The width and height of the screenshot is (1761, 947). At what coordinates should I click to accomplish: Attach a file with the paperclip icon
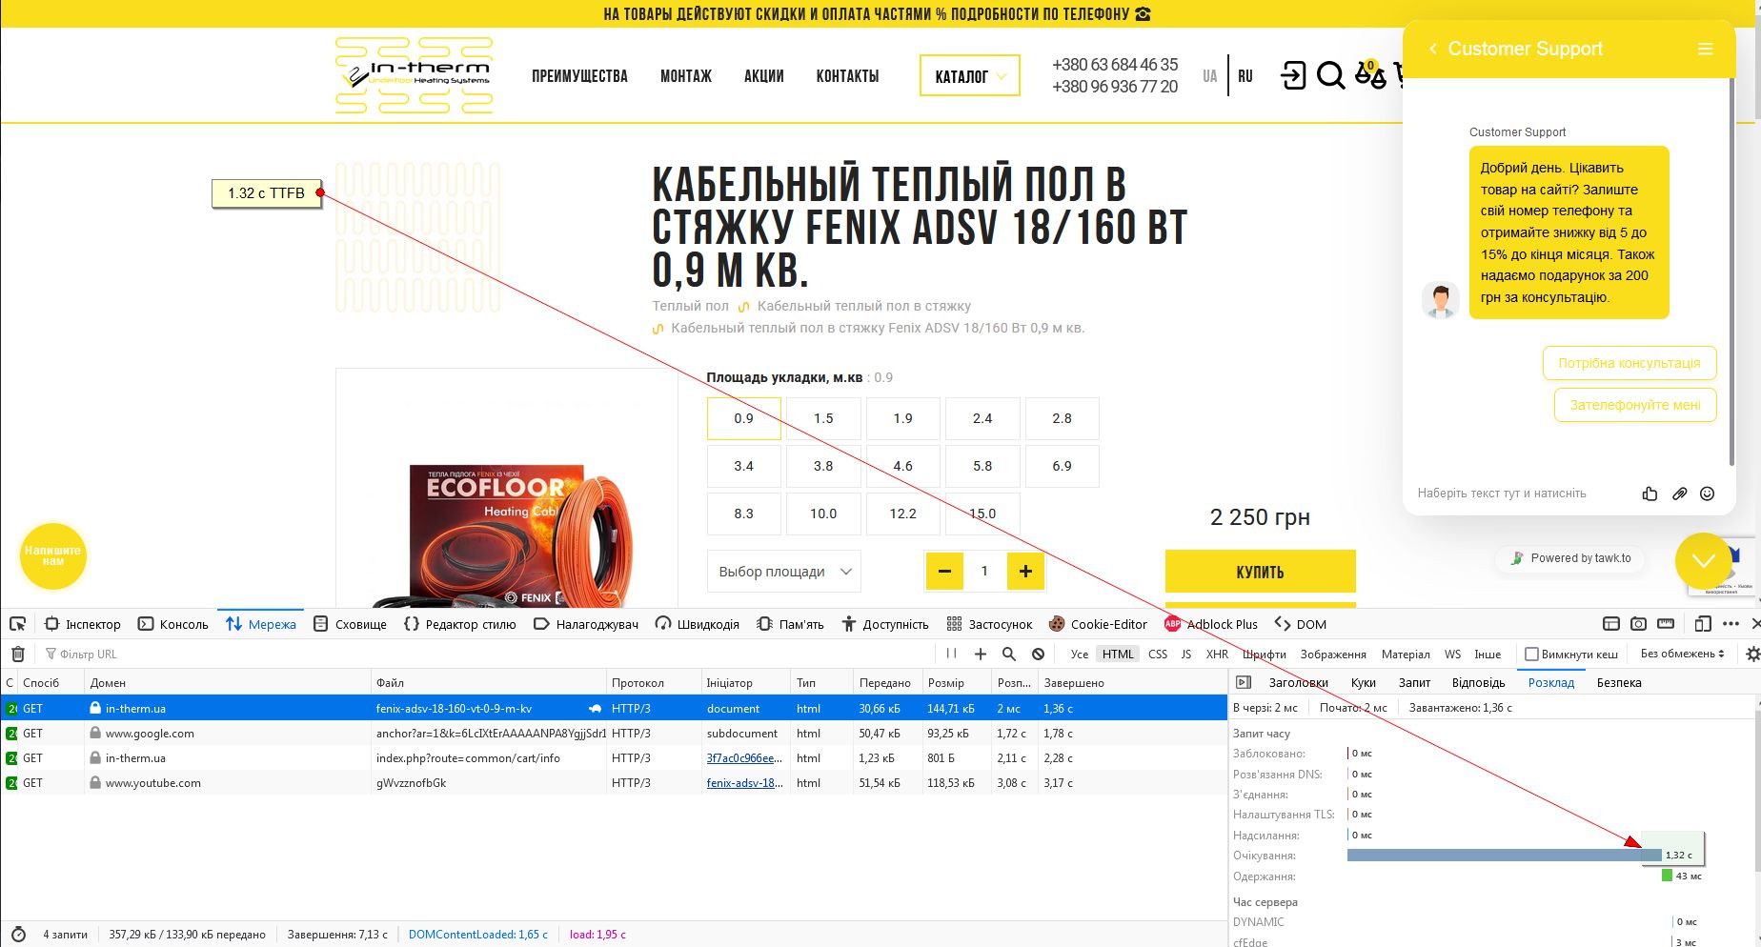tap(1679, 494)
